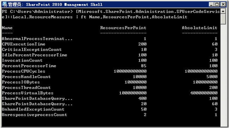Screen dimensions: 229x128
Task: Maximize the SharePoint 2010 Management Shell window
Action: [x=217, y=4]
